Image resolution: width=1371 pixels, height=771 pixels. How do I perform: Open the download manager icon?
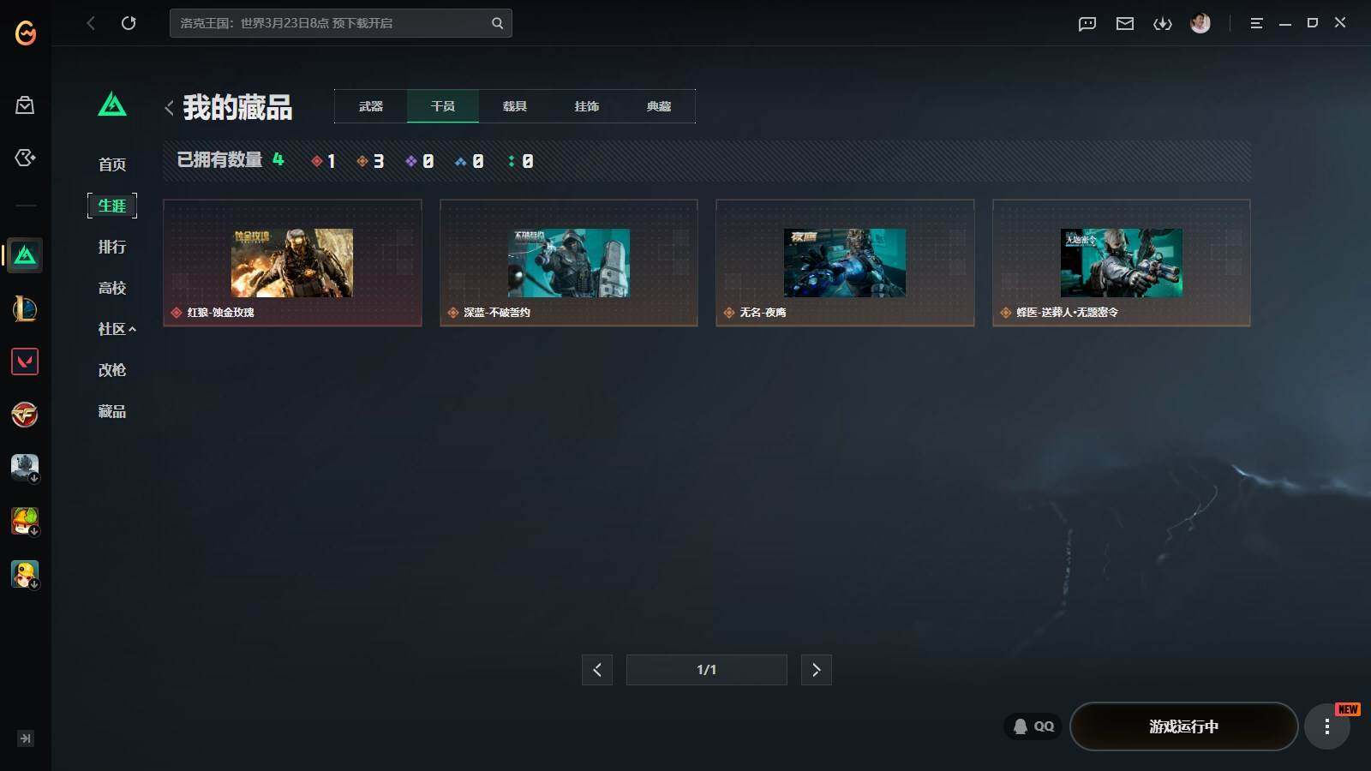[x=1163, y=24]
